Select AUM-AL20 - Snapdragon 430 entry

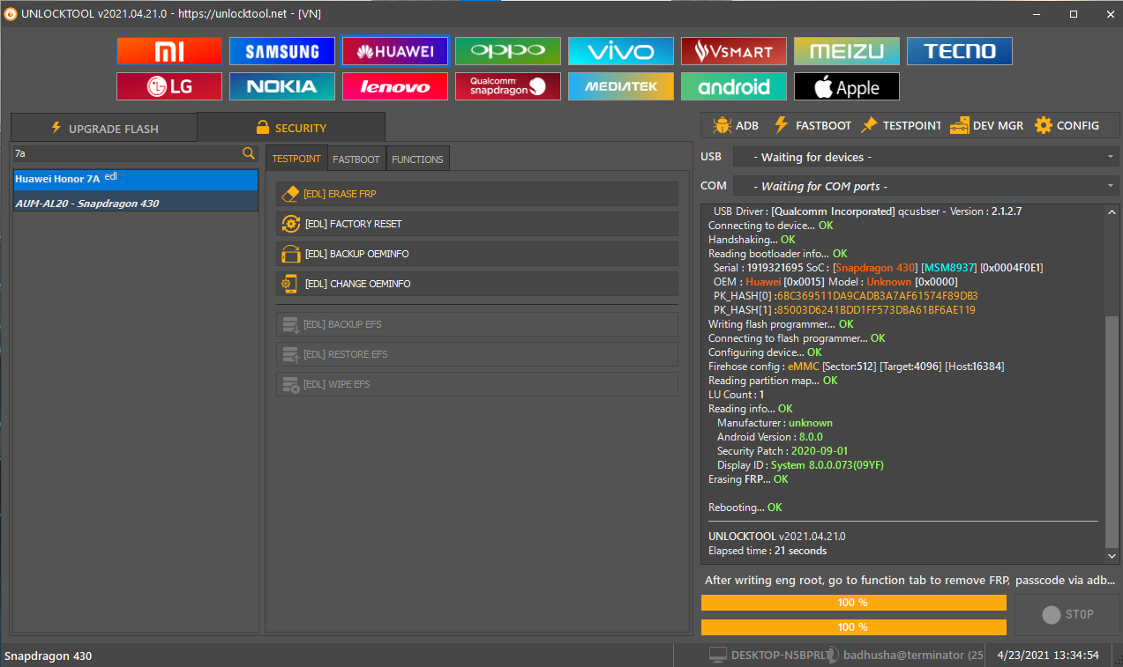[x=135, y=204]
